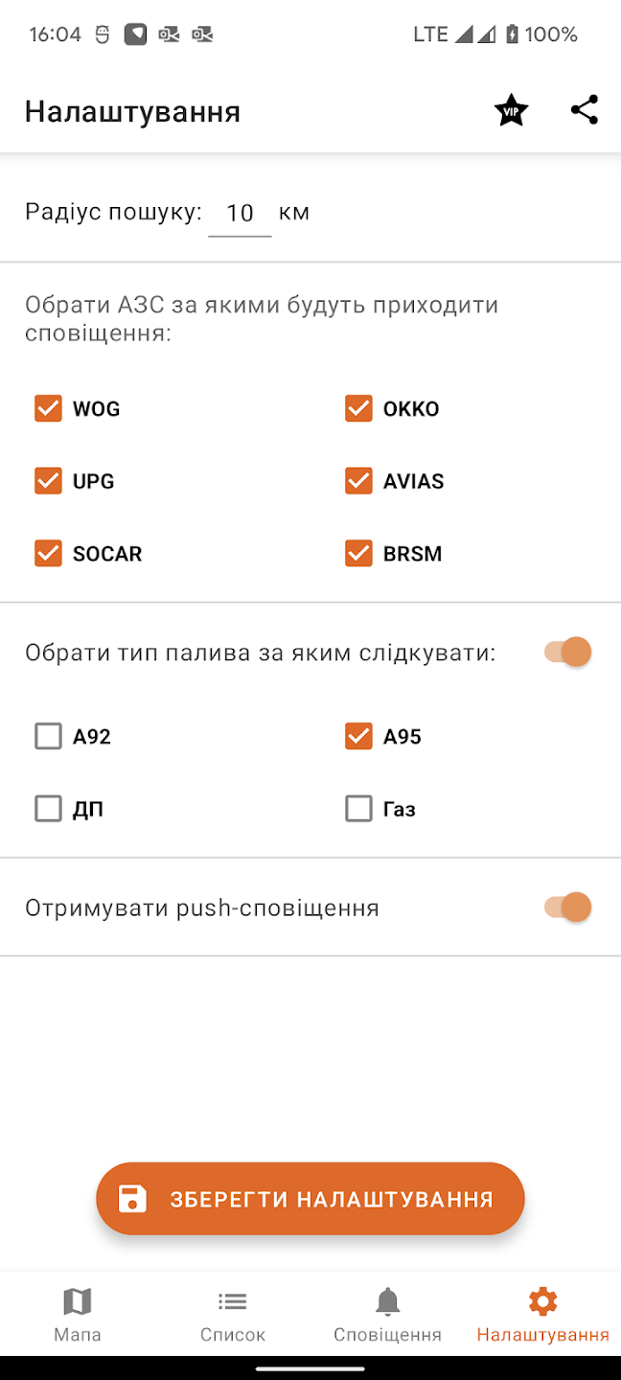This screenshot has width=621, height=1380.
Task: Uncheck the OKKO station checkbox
Action: coord(358,408)
